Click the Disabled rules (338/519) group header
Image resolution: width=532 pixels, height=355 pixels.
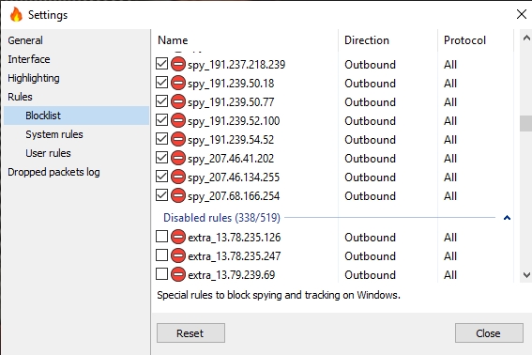(x=221, y=218)
